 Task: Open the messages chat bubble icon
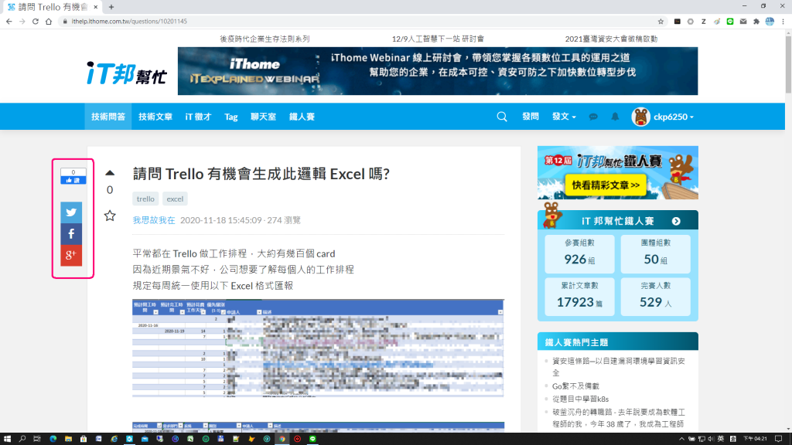click(593, 117)
